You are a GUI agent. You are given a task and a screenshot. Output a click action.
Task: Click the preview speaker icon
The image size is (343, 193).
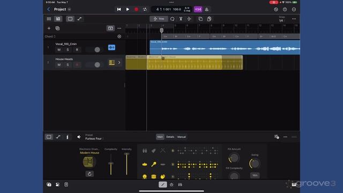coord(79,137)
